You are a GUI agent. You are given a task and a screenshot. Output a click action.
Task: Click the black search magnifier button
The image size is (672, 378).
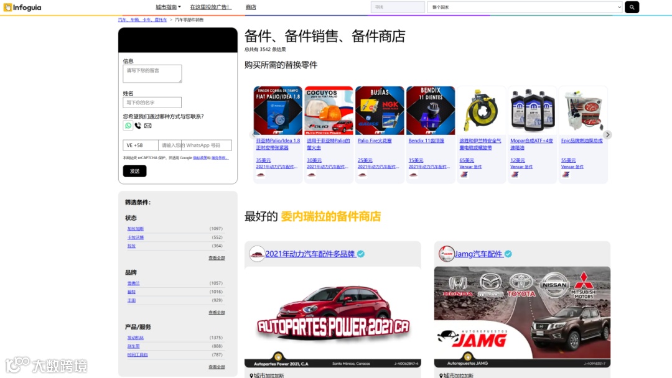tap(632, 7)
